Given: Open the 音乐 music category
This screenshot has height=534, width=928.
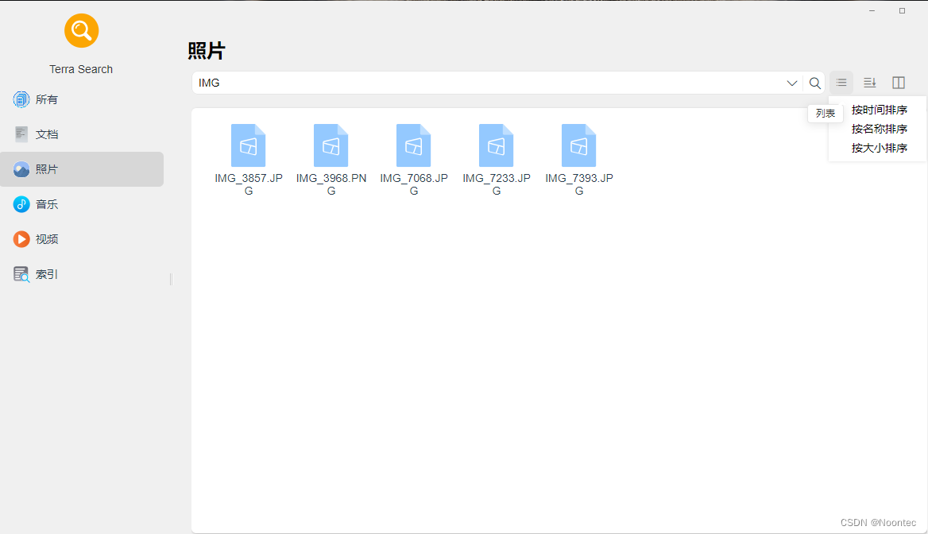Looking at the screenshot, I should [x=82, y=204].
